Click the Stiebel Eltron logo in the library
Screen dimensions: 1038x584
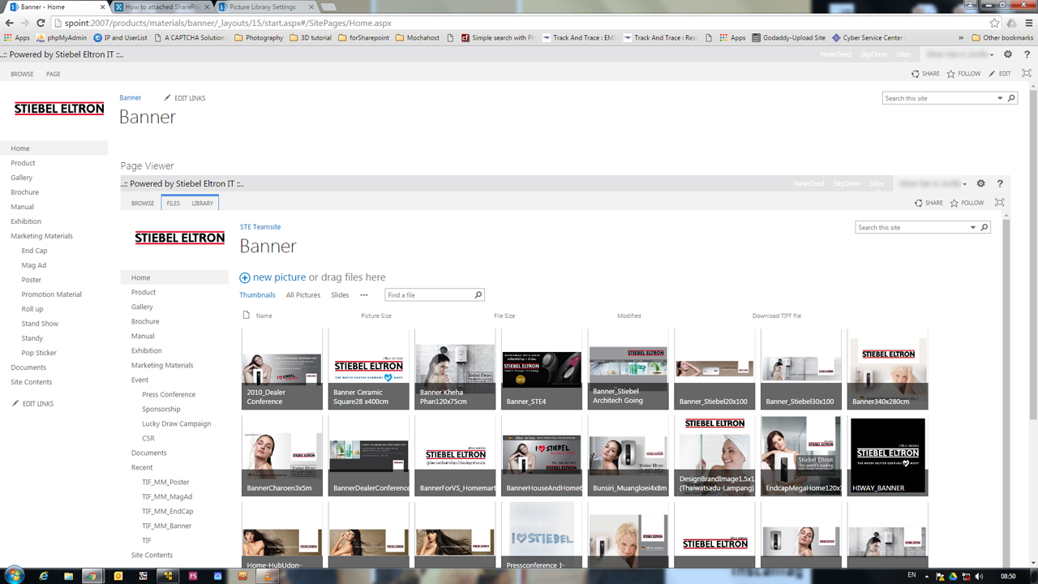click(180, 238)
